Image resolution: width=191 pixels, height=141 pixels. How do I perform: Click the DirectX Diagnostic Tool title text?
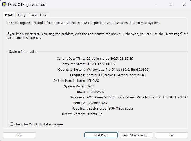27,4
